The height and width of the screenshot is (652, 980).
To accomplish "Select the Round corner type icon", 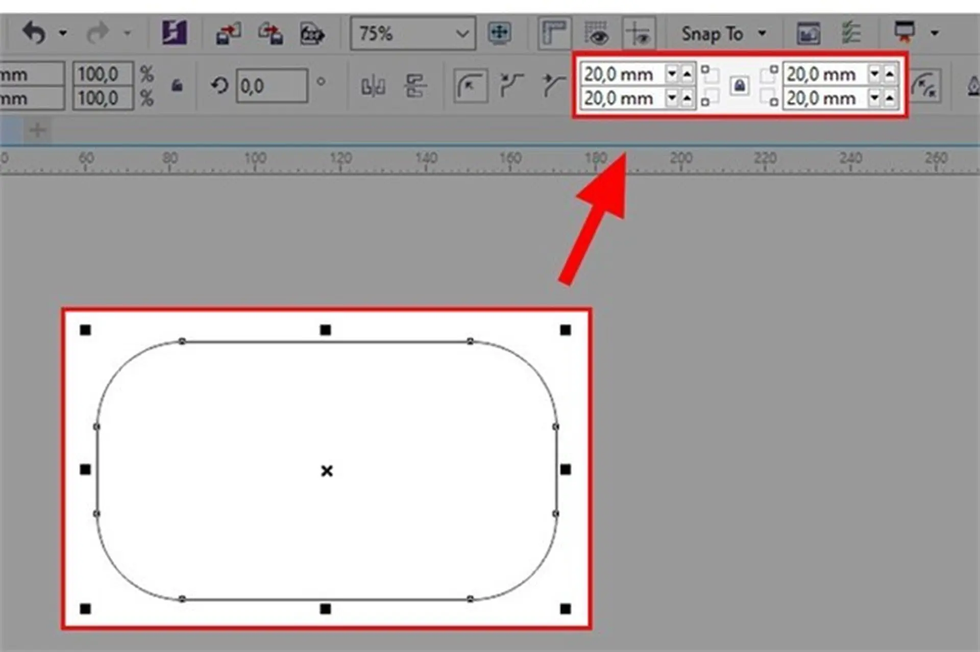I will click(x=470, y=85).
